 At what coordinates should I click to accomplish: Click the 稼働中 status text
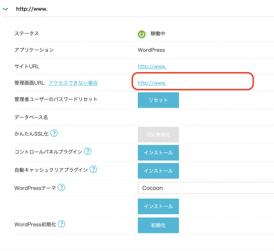(158, 34)
